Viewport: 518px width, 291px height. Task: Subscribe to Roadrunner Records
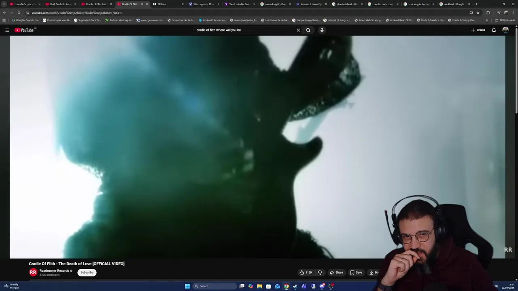click(87, 272)
